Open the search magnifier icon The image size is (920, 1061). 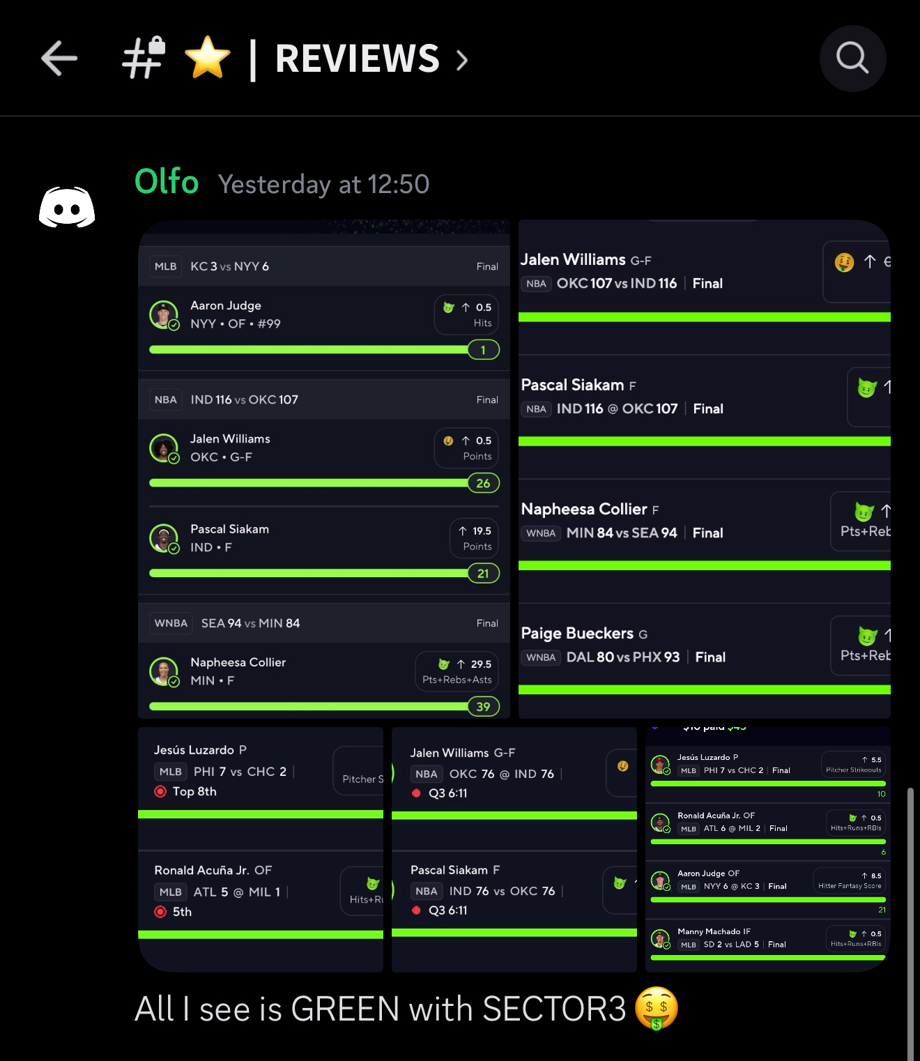pos(852,59)
